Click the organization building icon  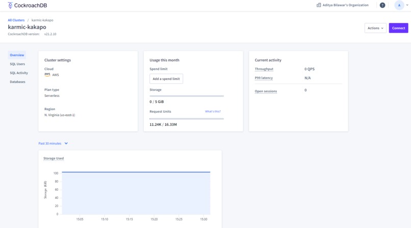[319, 5]
